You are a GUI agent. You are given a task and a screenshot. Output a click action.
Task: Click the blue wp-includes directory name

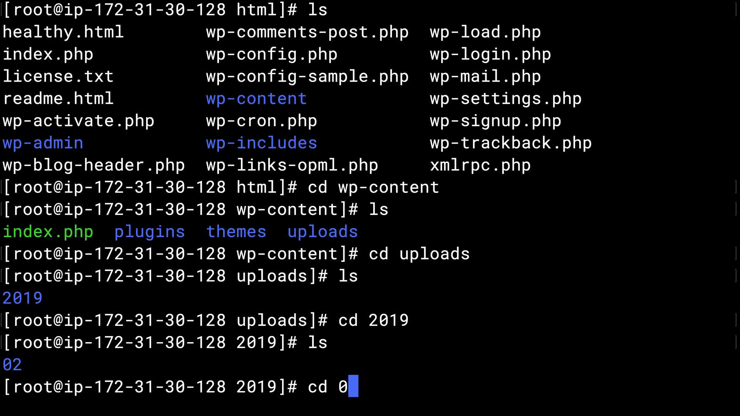click(261, 143)
